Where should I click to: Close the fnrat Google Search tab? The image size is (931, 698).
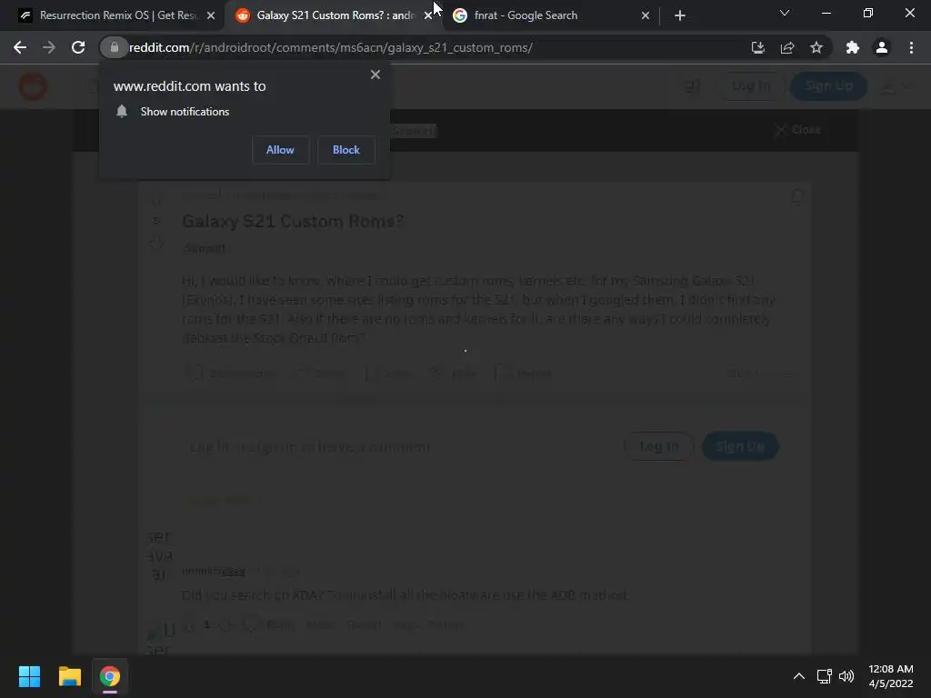(646, 15)
